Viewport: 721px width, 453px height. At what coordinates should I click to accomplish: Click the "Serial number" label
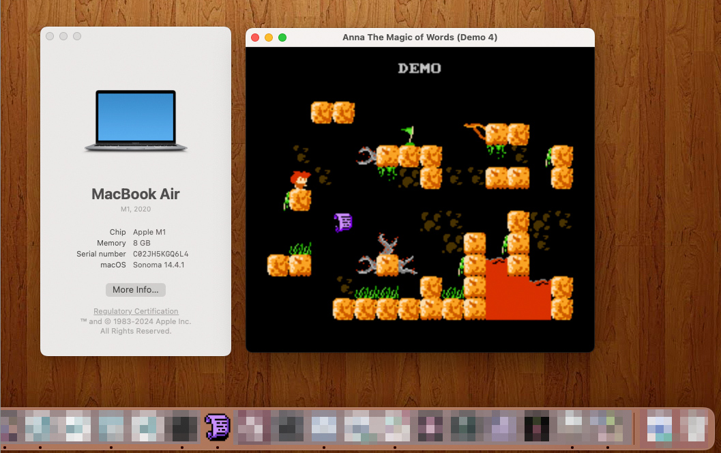[101, 254]
